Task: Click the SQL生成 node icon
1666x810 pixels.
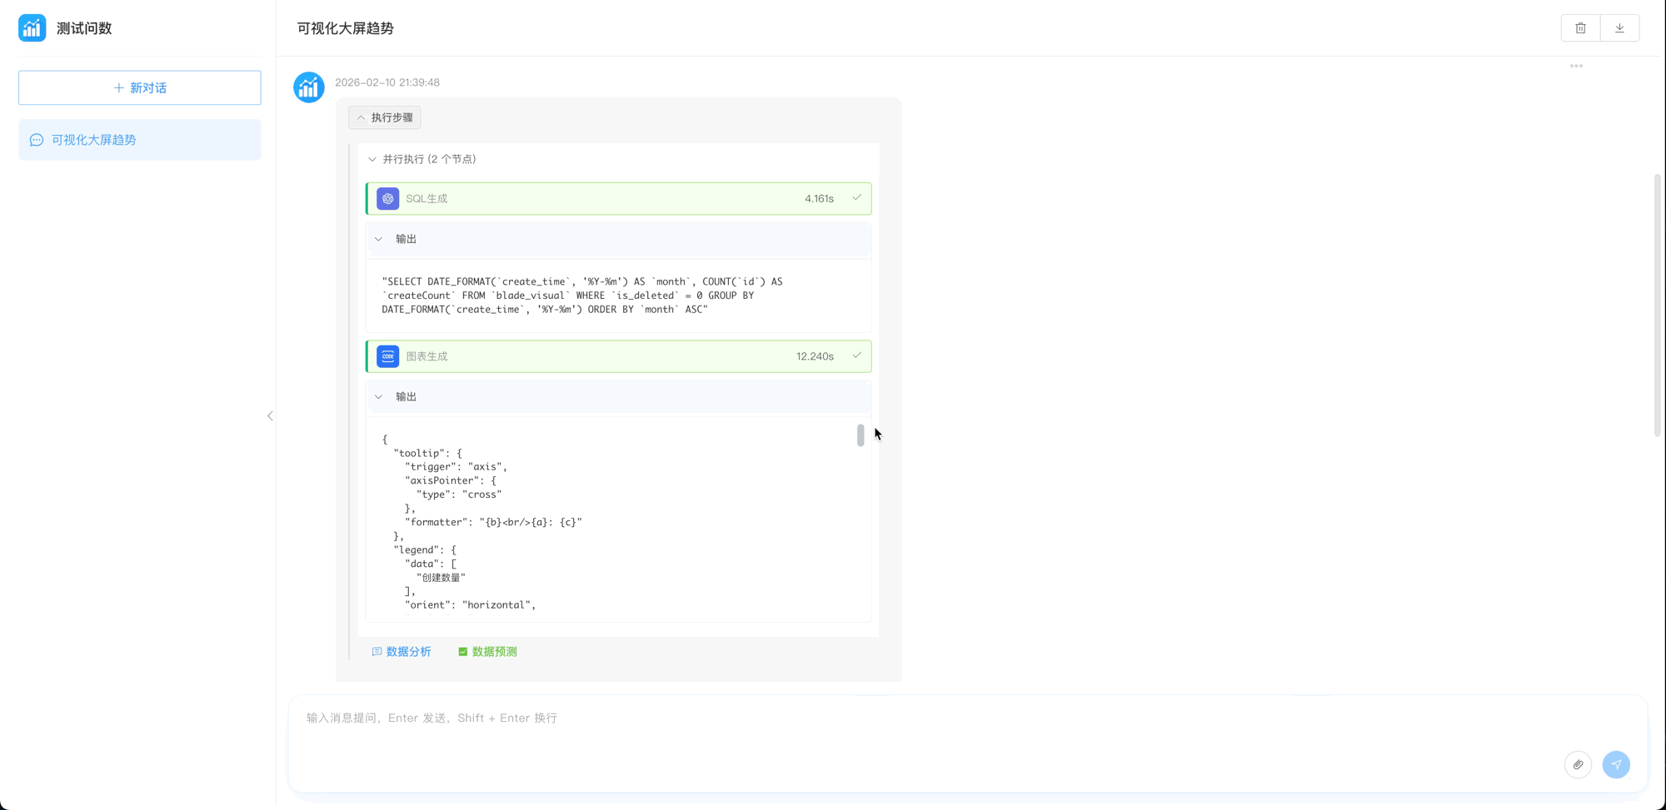Action: (x=388, y=199)
